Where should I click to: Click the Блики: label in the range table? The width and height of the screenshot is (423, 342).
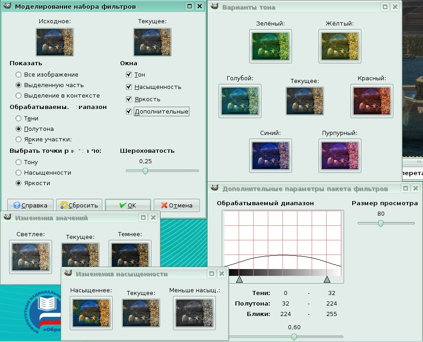[x=258, y=314]
